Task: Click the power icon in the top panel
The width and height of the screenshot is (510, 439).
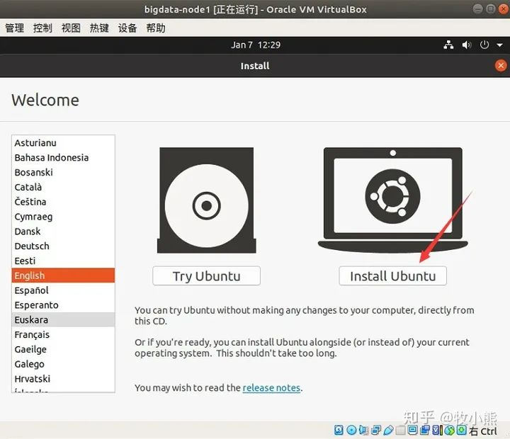Action: pos(484,45)
